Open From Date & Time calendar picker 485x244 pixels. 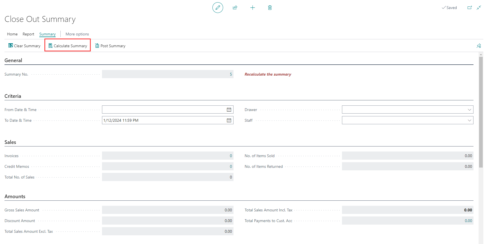229,110
